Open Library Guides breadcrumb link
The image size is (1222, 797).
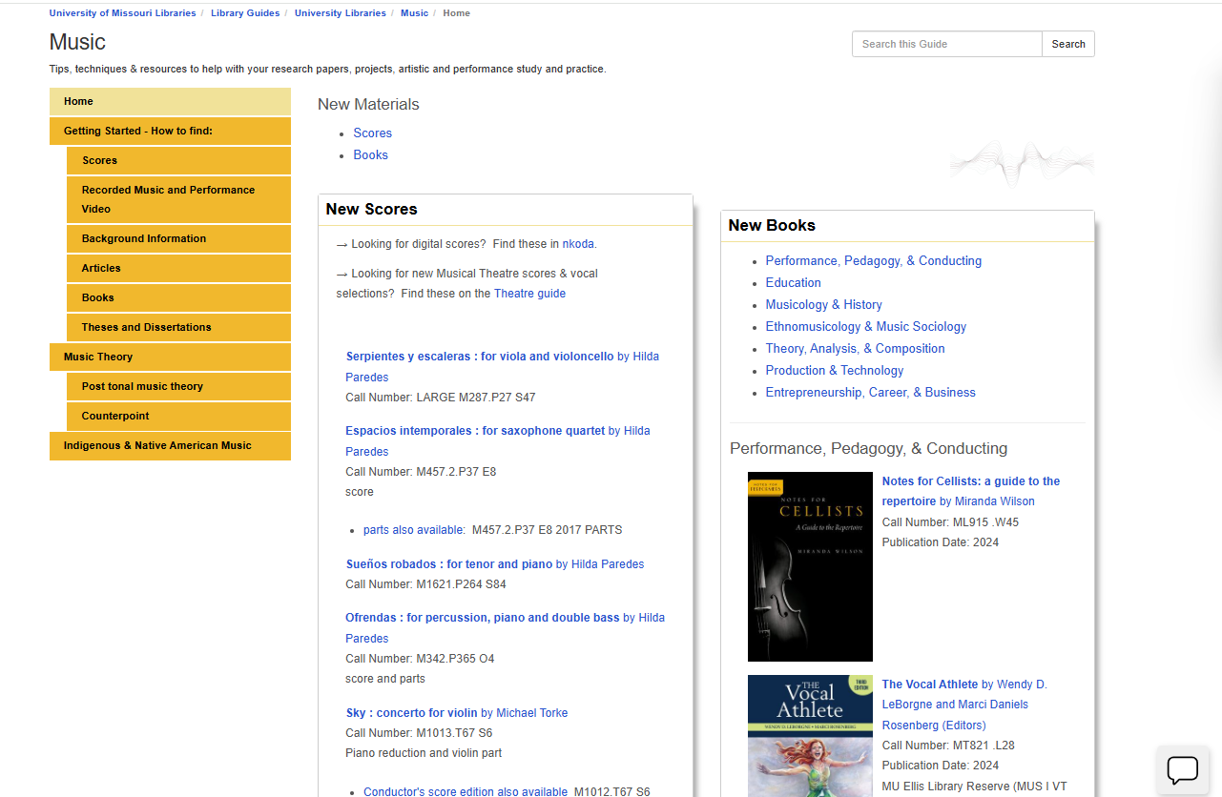point(245,13)
